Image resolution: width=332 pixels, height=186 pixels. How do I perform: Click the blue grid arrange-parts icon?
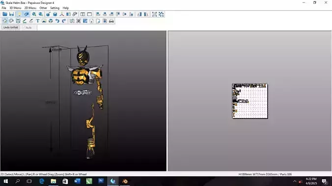tap(85, 21)
